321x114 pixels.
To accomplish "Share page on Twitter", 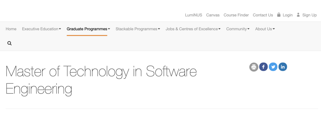I will [x=273, y=67].
